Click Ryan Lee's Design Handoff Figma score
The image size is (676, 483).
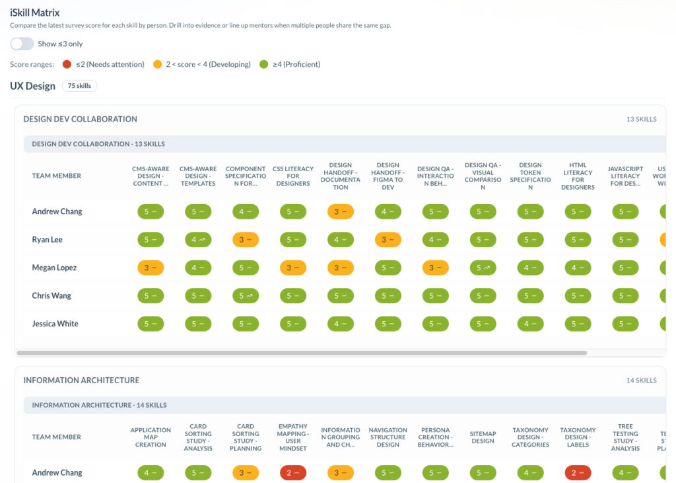[388, 240]
